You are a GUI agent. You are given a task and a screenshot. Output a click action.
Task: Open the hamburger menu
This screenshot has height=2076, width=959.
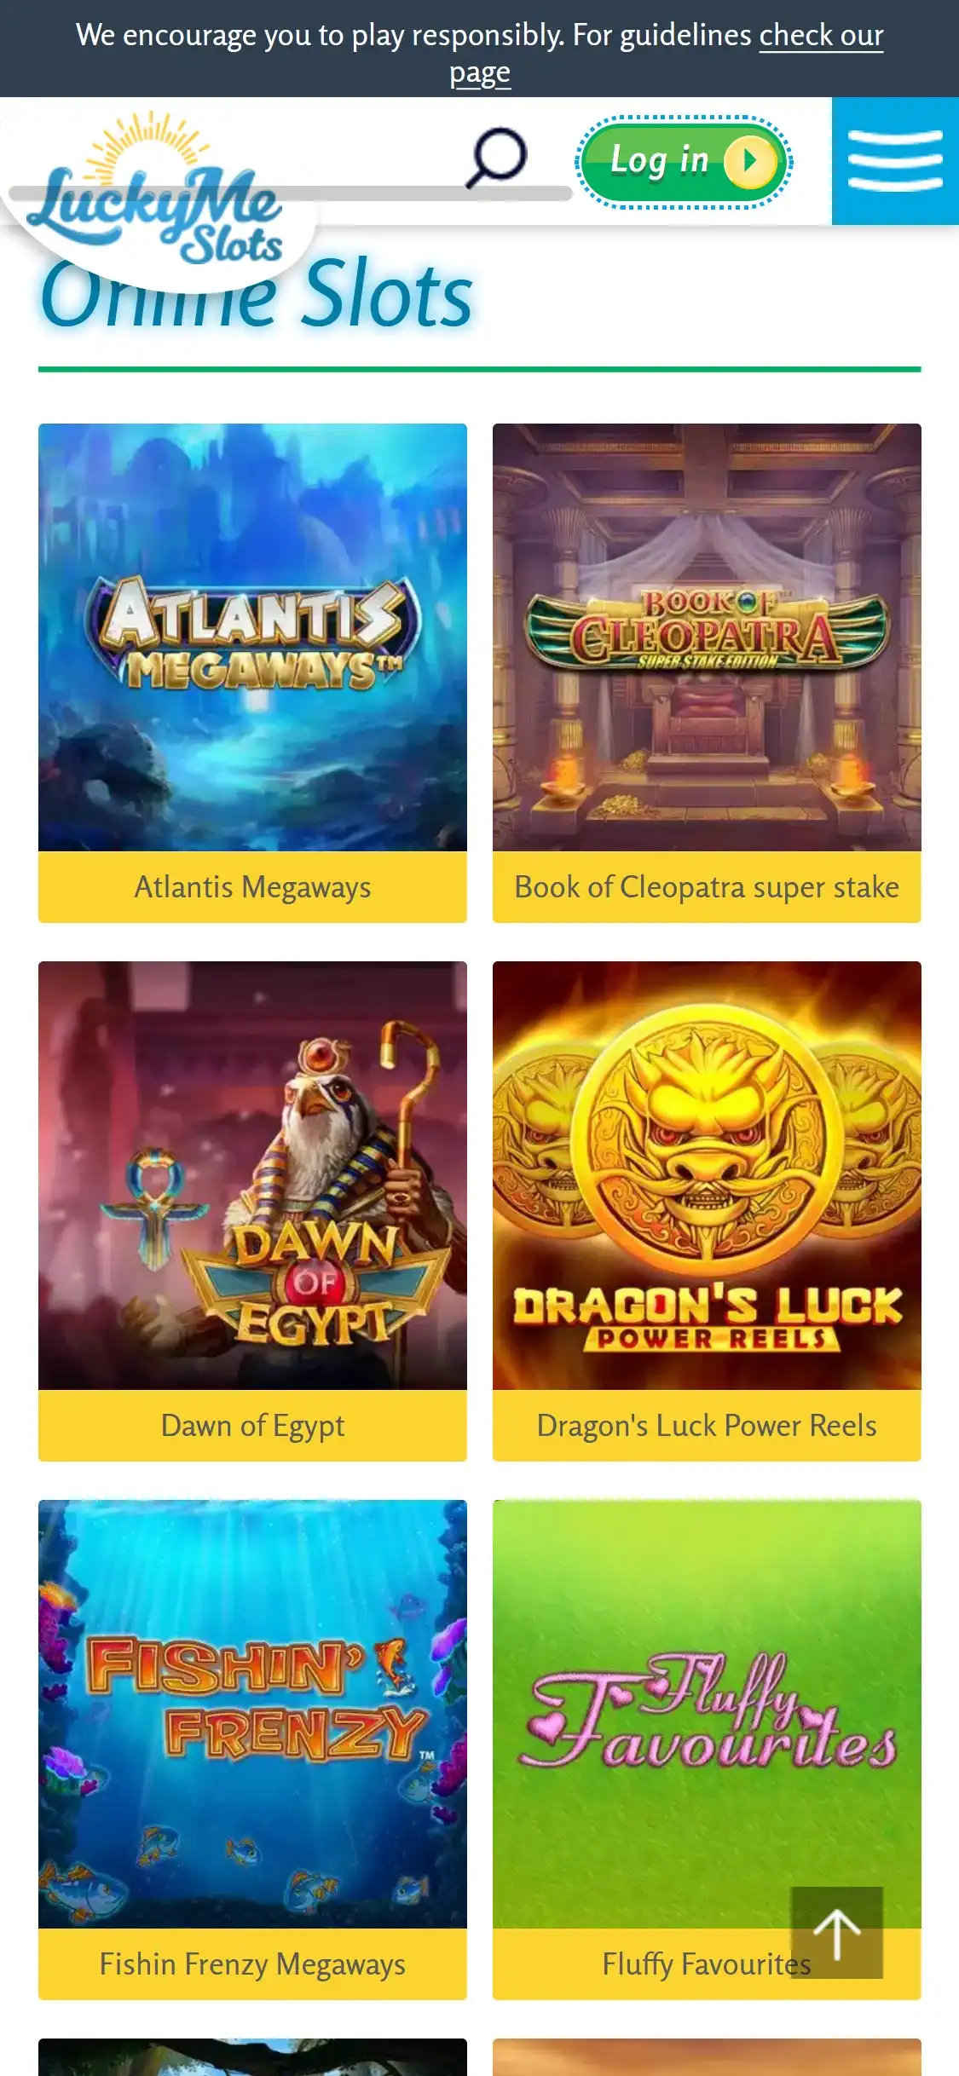(x=895, y=161)
